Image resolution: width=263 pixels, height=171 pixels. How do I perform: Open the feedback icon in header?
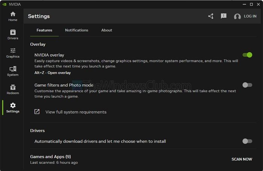[x=224, y=16]
